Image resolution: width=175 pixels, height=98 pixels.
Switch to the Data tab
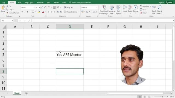tap(49, 2)
